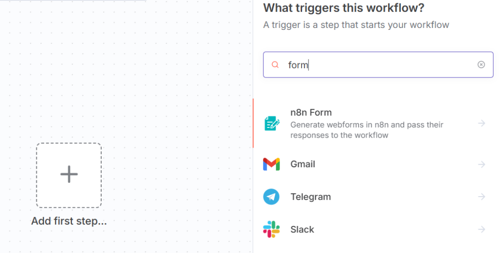This screenshot has height=253, width=503.
Task: Click the Telegram paper plane icon
Action: [x=272, y=197]
